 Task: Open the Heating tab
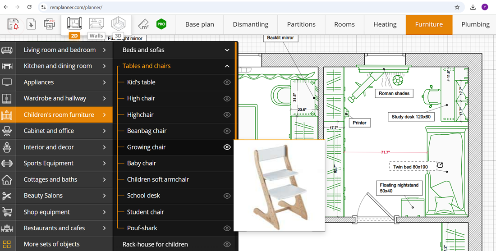(385, 24)
